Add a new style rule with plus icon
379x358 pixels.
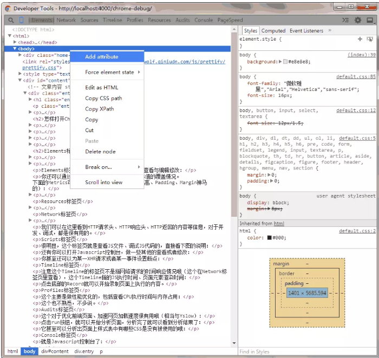point(360,39)
